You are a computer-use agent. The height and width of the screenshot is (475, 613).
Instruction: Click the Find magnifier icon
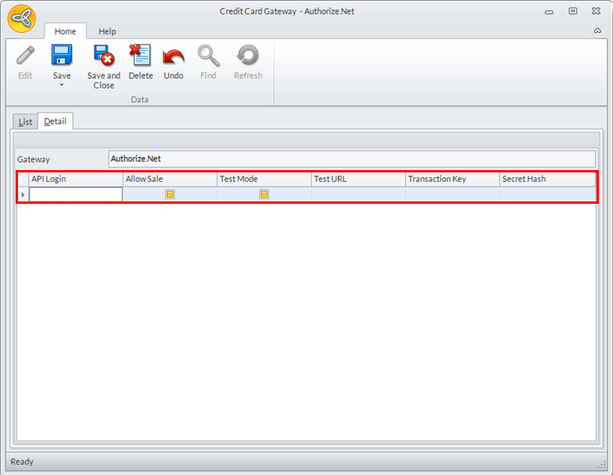click(208, 56)
